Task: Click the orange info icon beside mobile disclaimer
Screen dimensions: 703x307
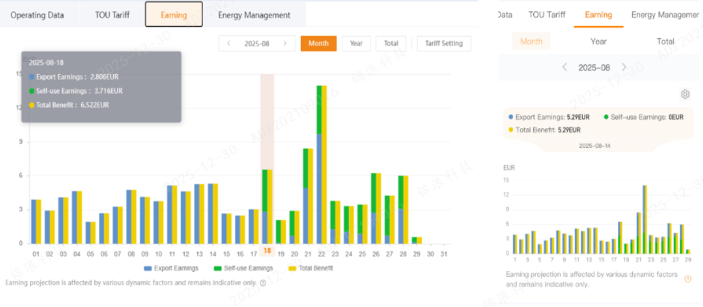Action: point(688,279)
